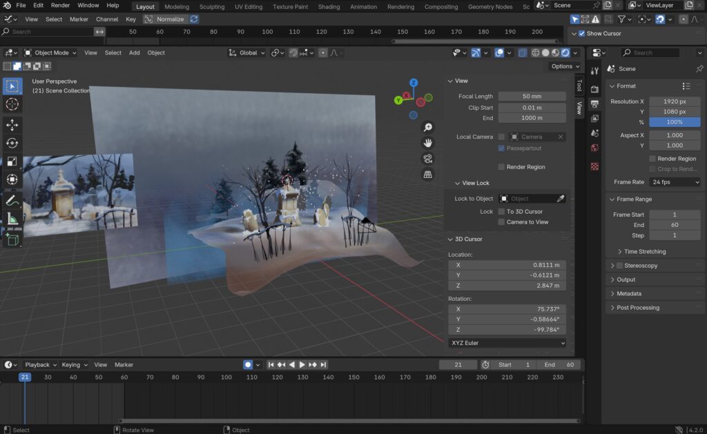Image resolution: width=707 pixels, height=434 pixels.
Task: Enable Lock To 3D Cursor checkbox
Action: (x=501, y=212)
